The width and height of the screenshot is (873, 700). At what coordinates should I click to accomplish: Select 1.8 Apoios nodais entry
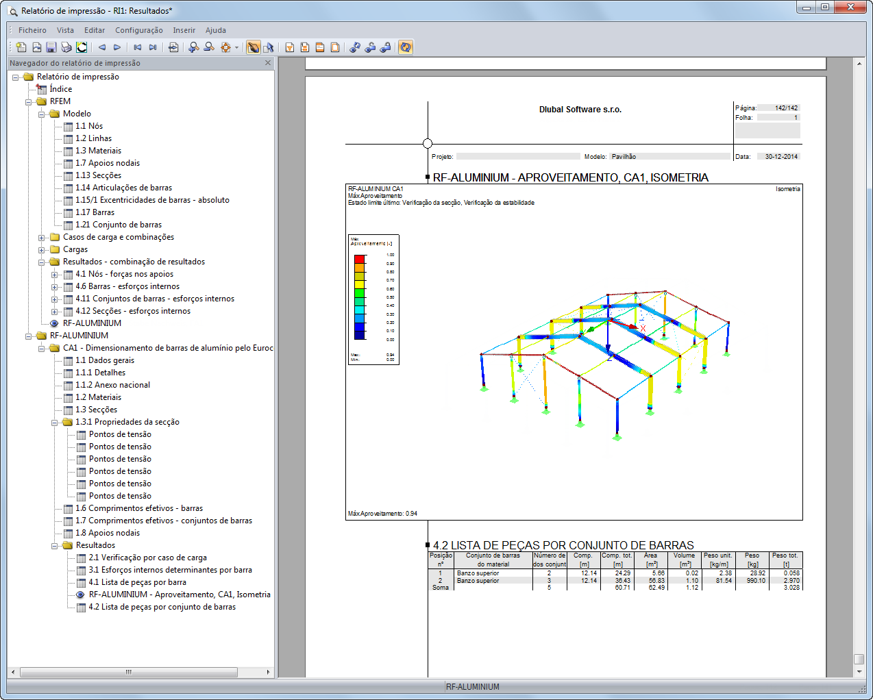[x=108, y=533]
